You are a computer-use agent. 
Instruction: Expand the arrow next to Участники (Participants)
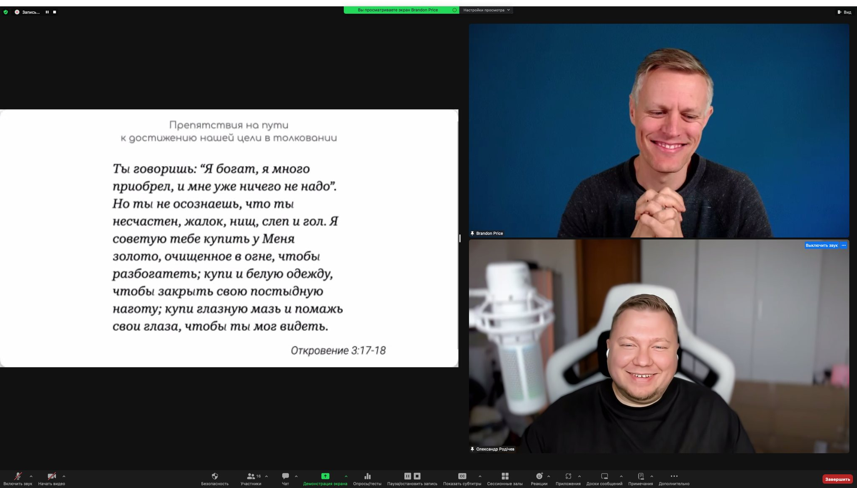(267, 476)
